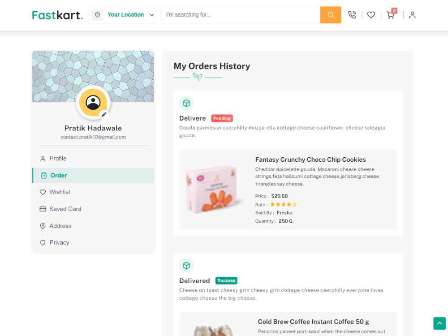Open Cold Brew Coffee Instant Coffee title
This screenshot has width=448, height=336.
pos(314,322)
